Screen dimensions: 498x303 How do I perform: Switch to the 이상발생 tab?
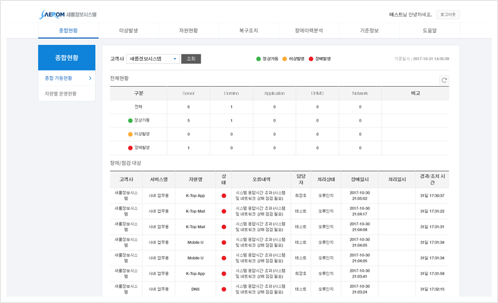click(128, 30)
